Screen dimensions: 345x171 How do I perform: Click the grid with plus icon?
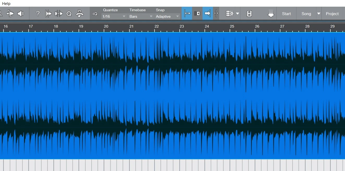230,14
